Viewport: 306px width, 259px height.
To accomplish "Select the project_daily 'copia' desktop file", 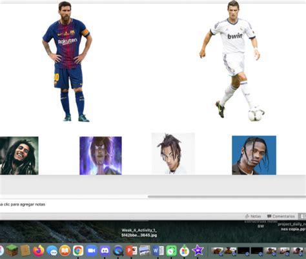I will click(292, 227).
